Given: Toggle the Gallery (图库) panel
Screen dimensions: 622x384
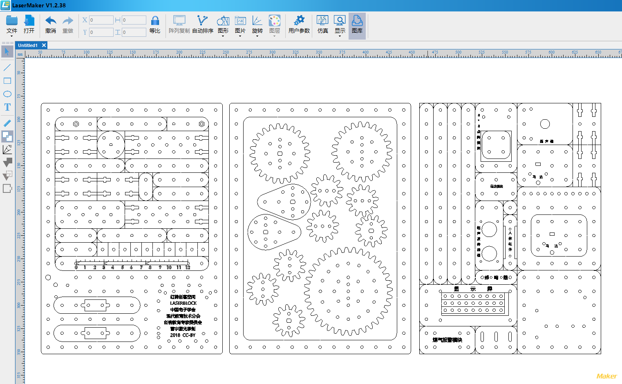Looking at the screenshot, I should click(357, 25).
